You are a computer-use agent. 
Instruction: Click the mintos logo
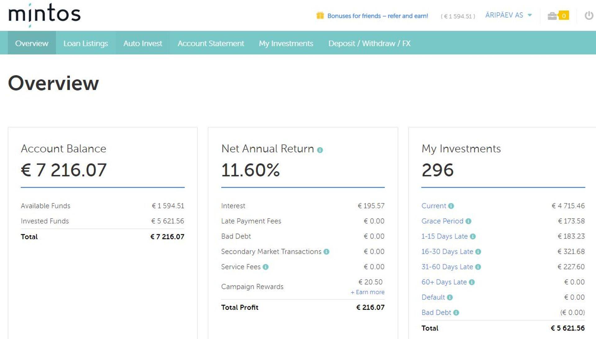44,14
